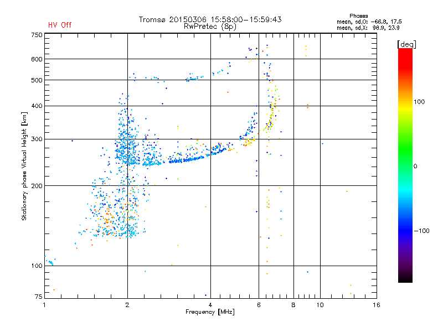Click the frequency axis label '2'
This screenshot has width=443, height=332.
pos(127,305)
